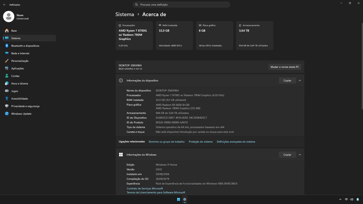Open the Base home icon

(x=7, y=30)
